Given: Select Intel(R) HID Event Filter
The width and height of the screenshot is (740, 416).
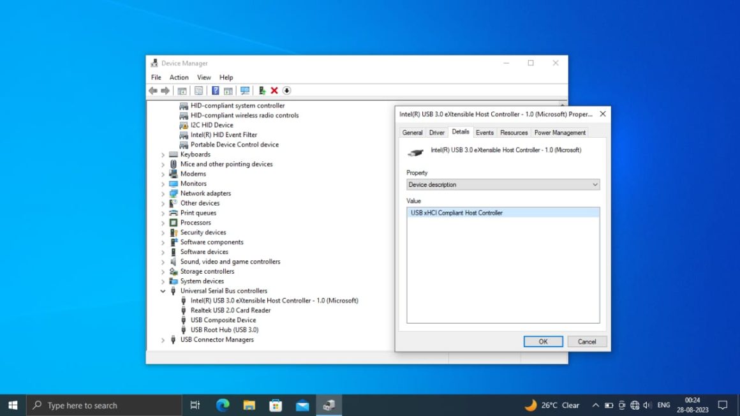Looking at the screenshot, I should pos(223,135).
